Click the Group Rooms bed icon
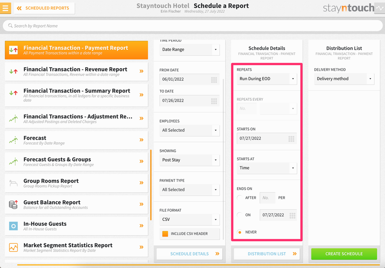Viewport: 385px width, 268px height. click(x=13, y=183)
